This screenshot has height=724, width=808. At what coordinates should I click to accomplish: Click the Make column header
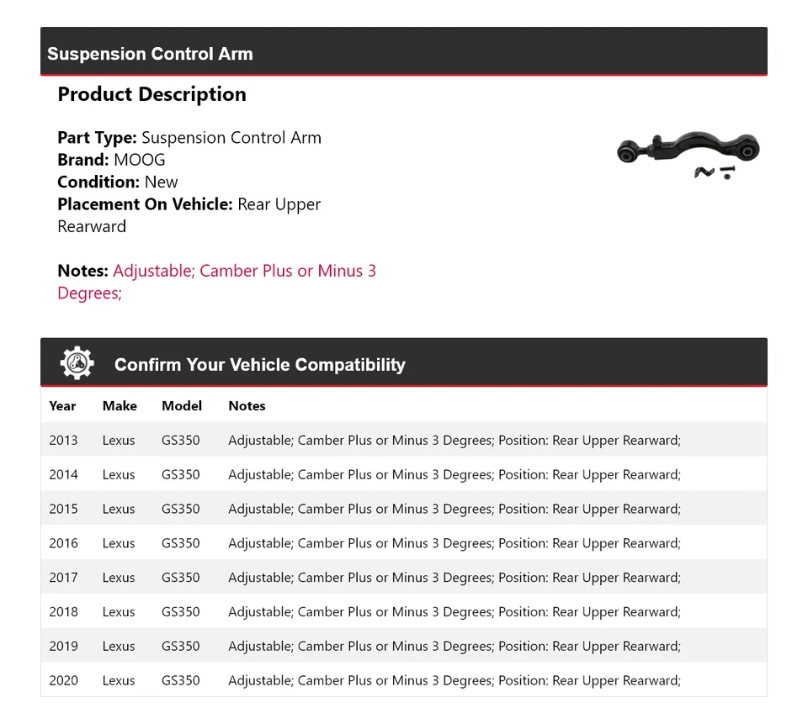coord(120,405)
